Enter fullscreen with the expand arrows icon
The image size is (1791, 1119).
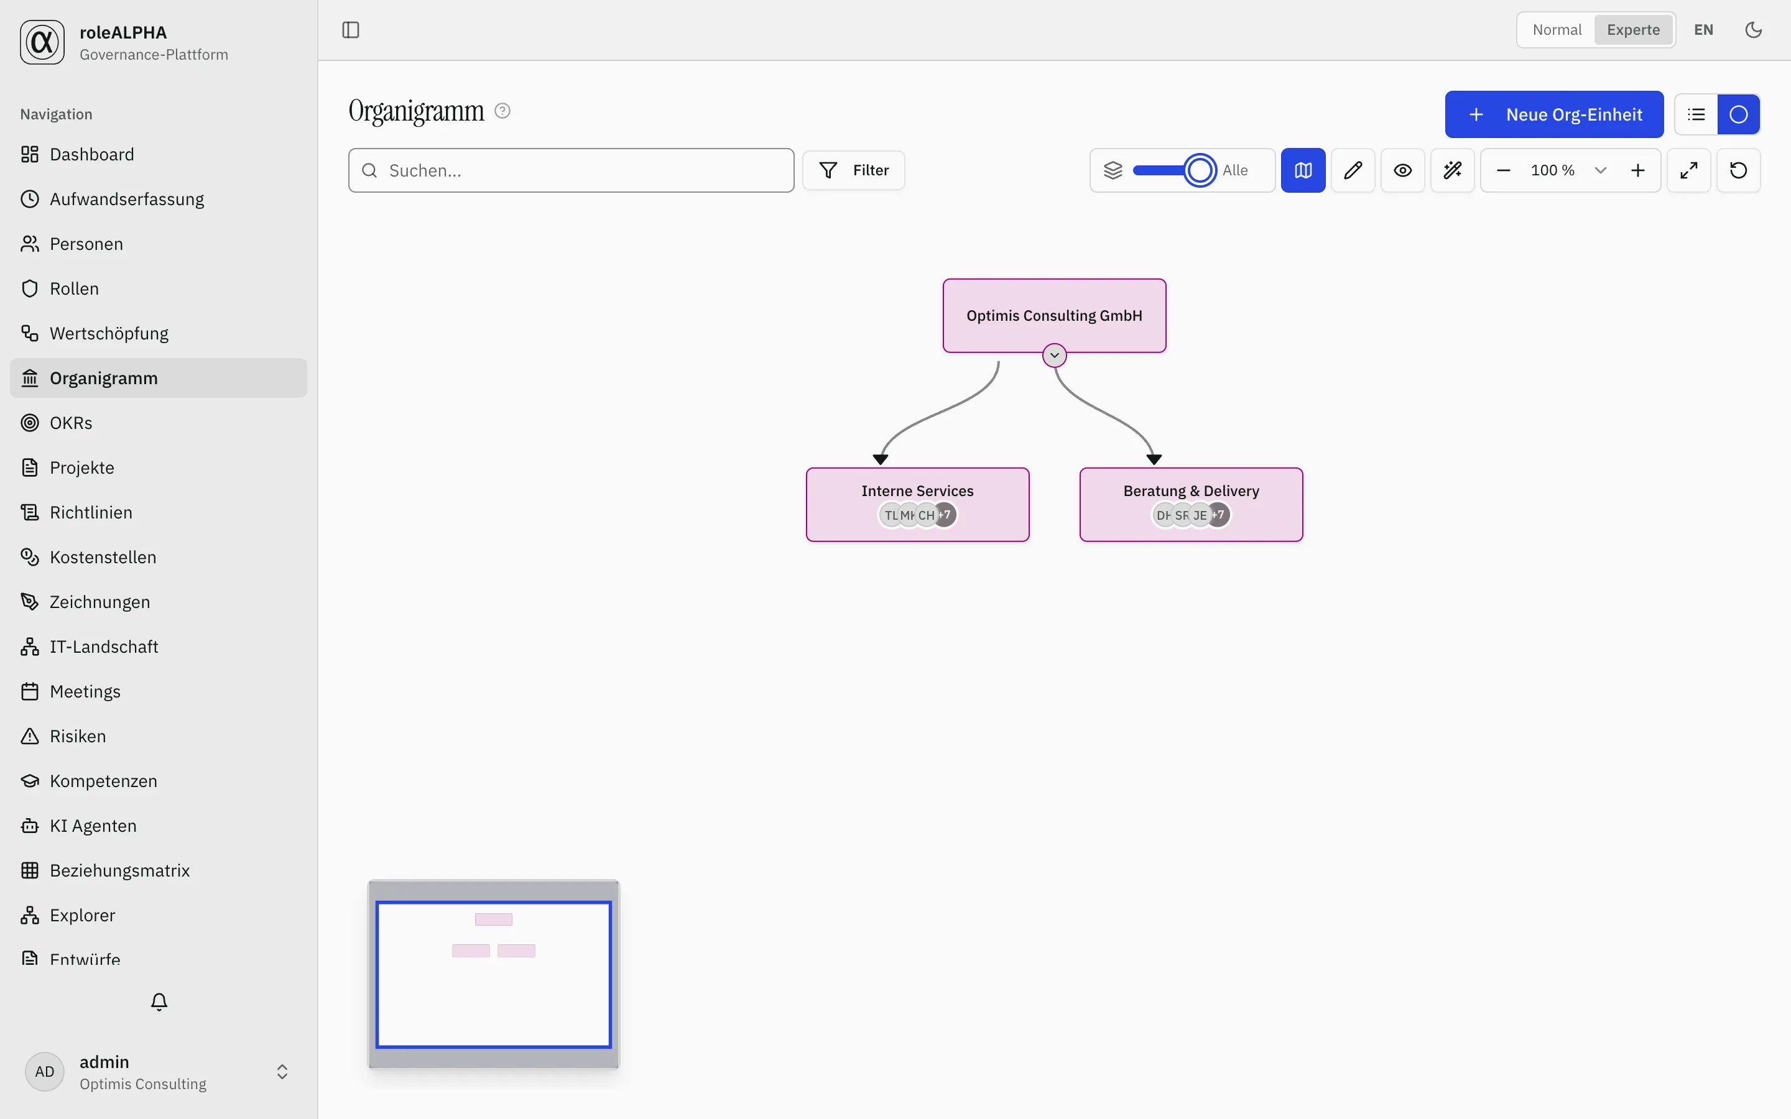1688,170
